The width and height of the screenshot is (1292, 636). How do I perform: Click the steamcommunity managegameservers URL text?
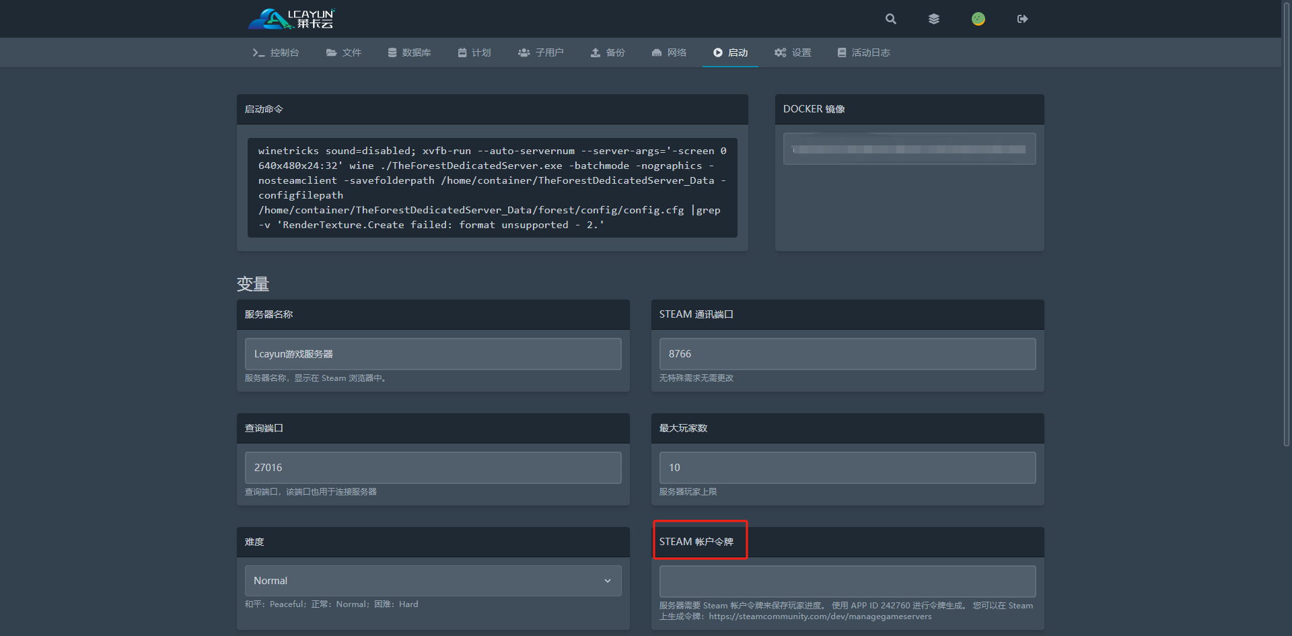820,616
